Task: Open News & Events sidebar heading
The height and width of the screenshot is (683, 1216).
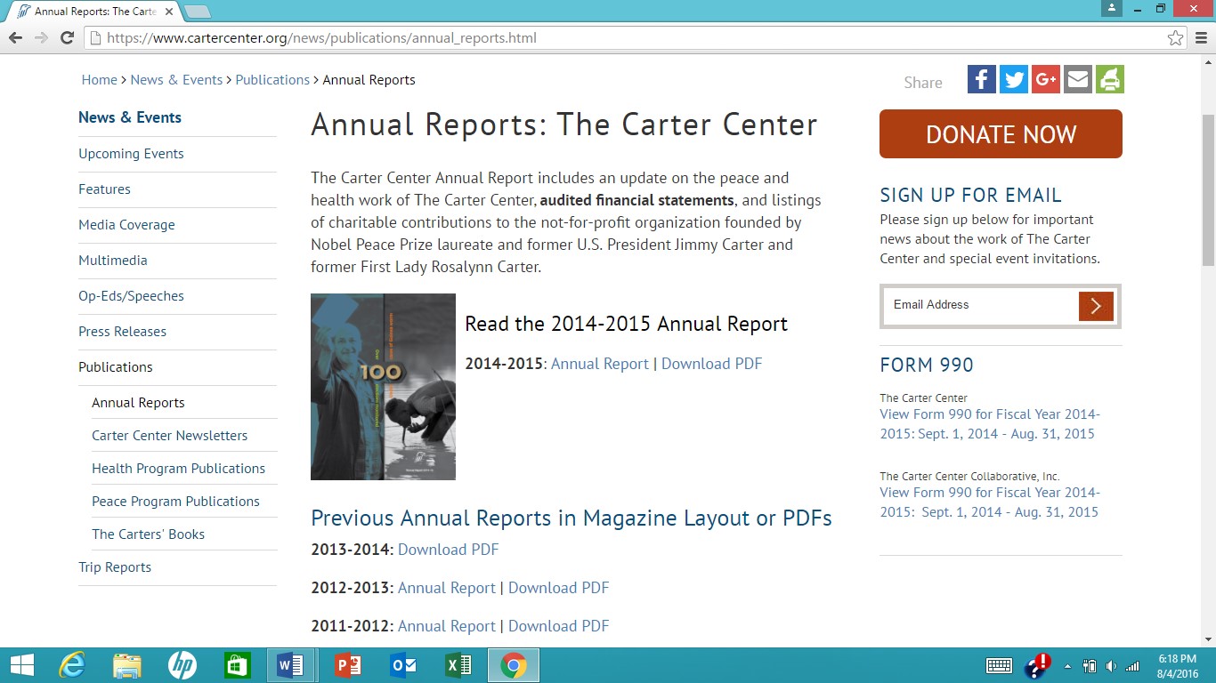Action: [130, 117]
